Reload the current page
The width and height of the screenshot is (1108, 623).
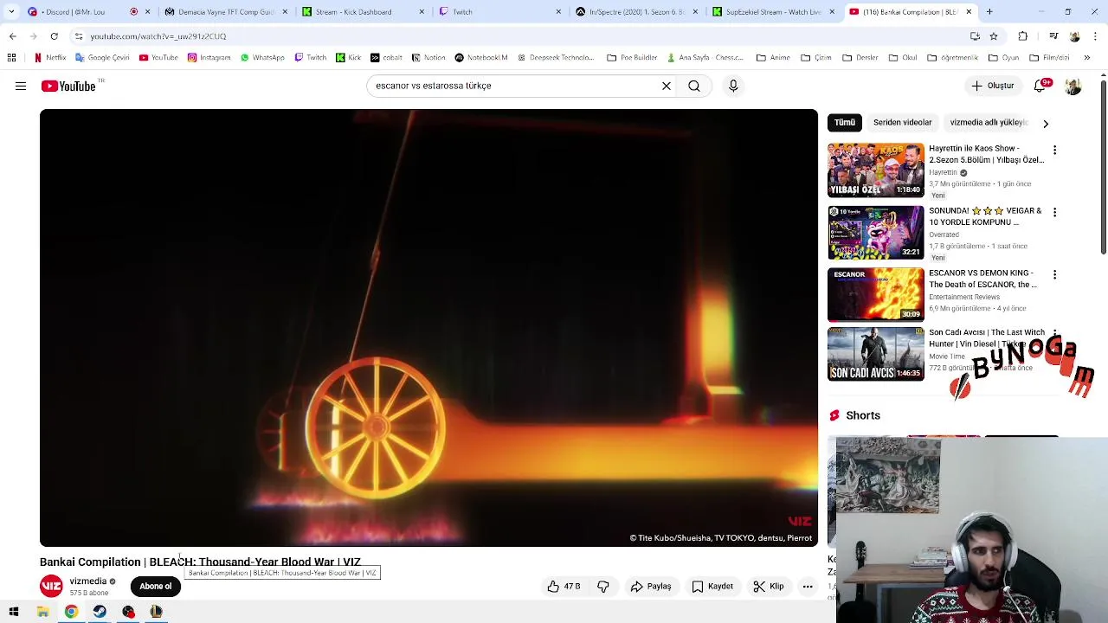click(54, 36)
